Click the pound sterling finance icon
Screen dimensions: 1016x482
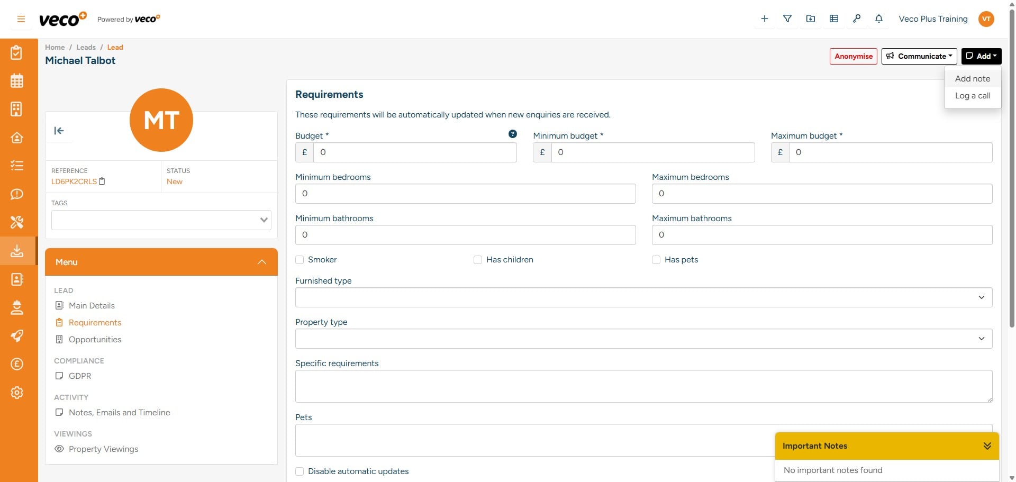[17, 364]
